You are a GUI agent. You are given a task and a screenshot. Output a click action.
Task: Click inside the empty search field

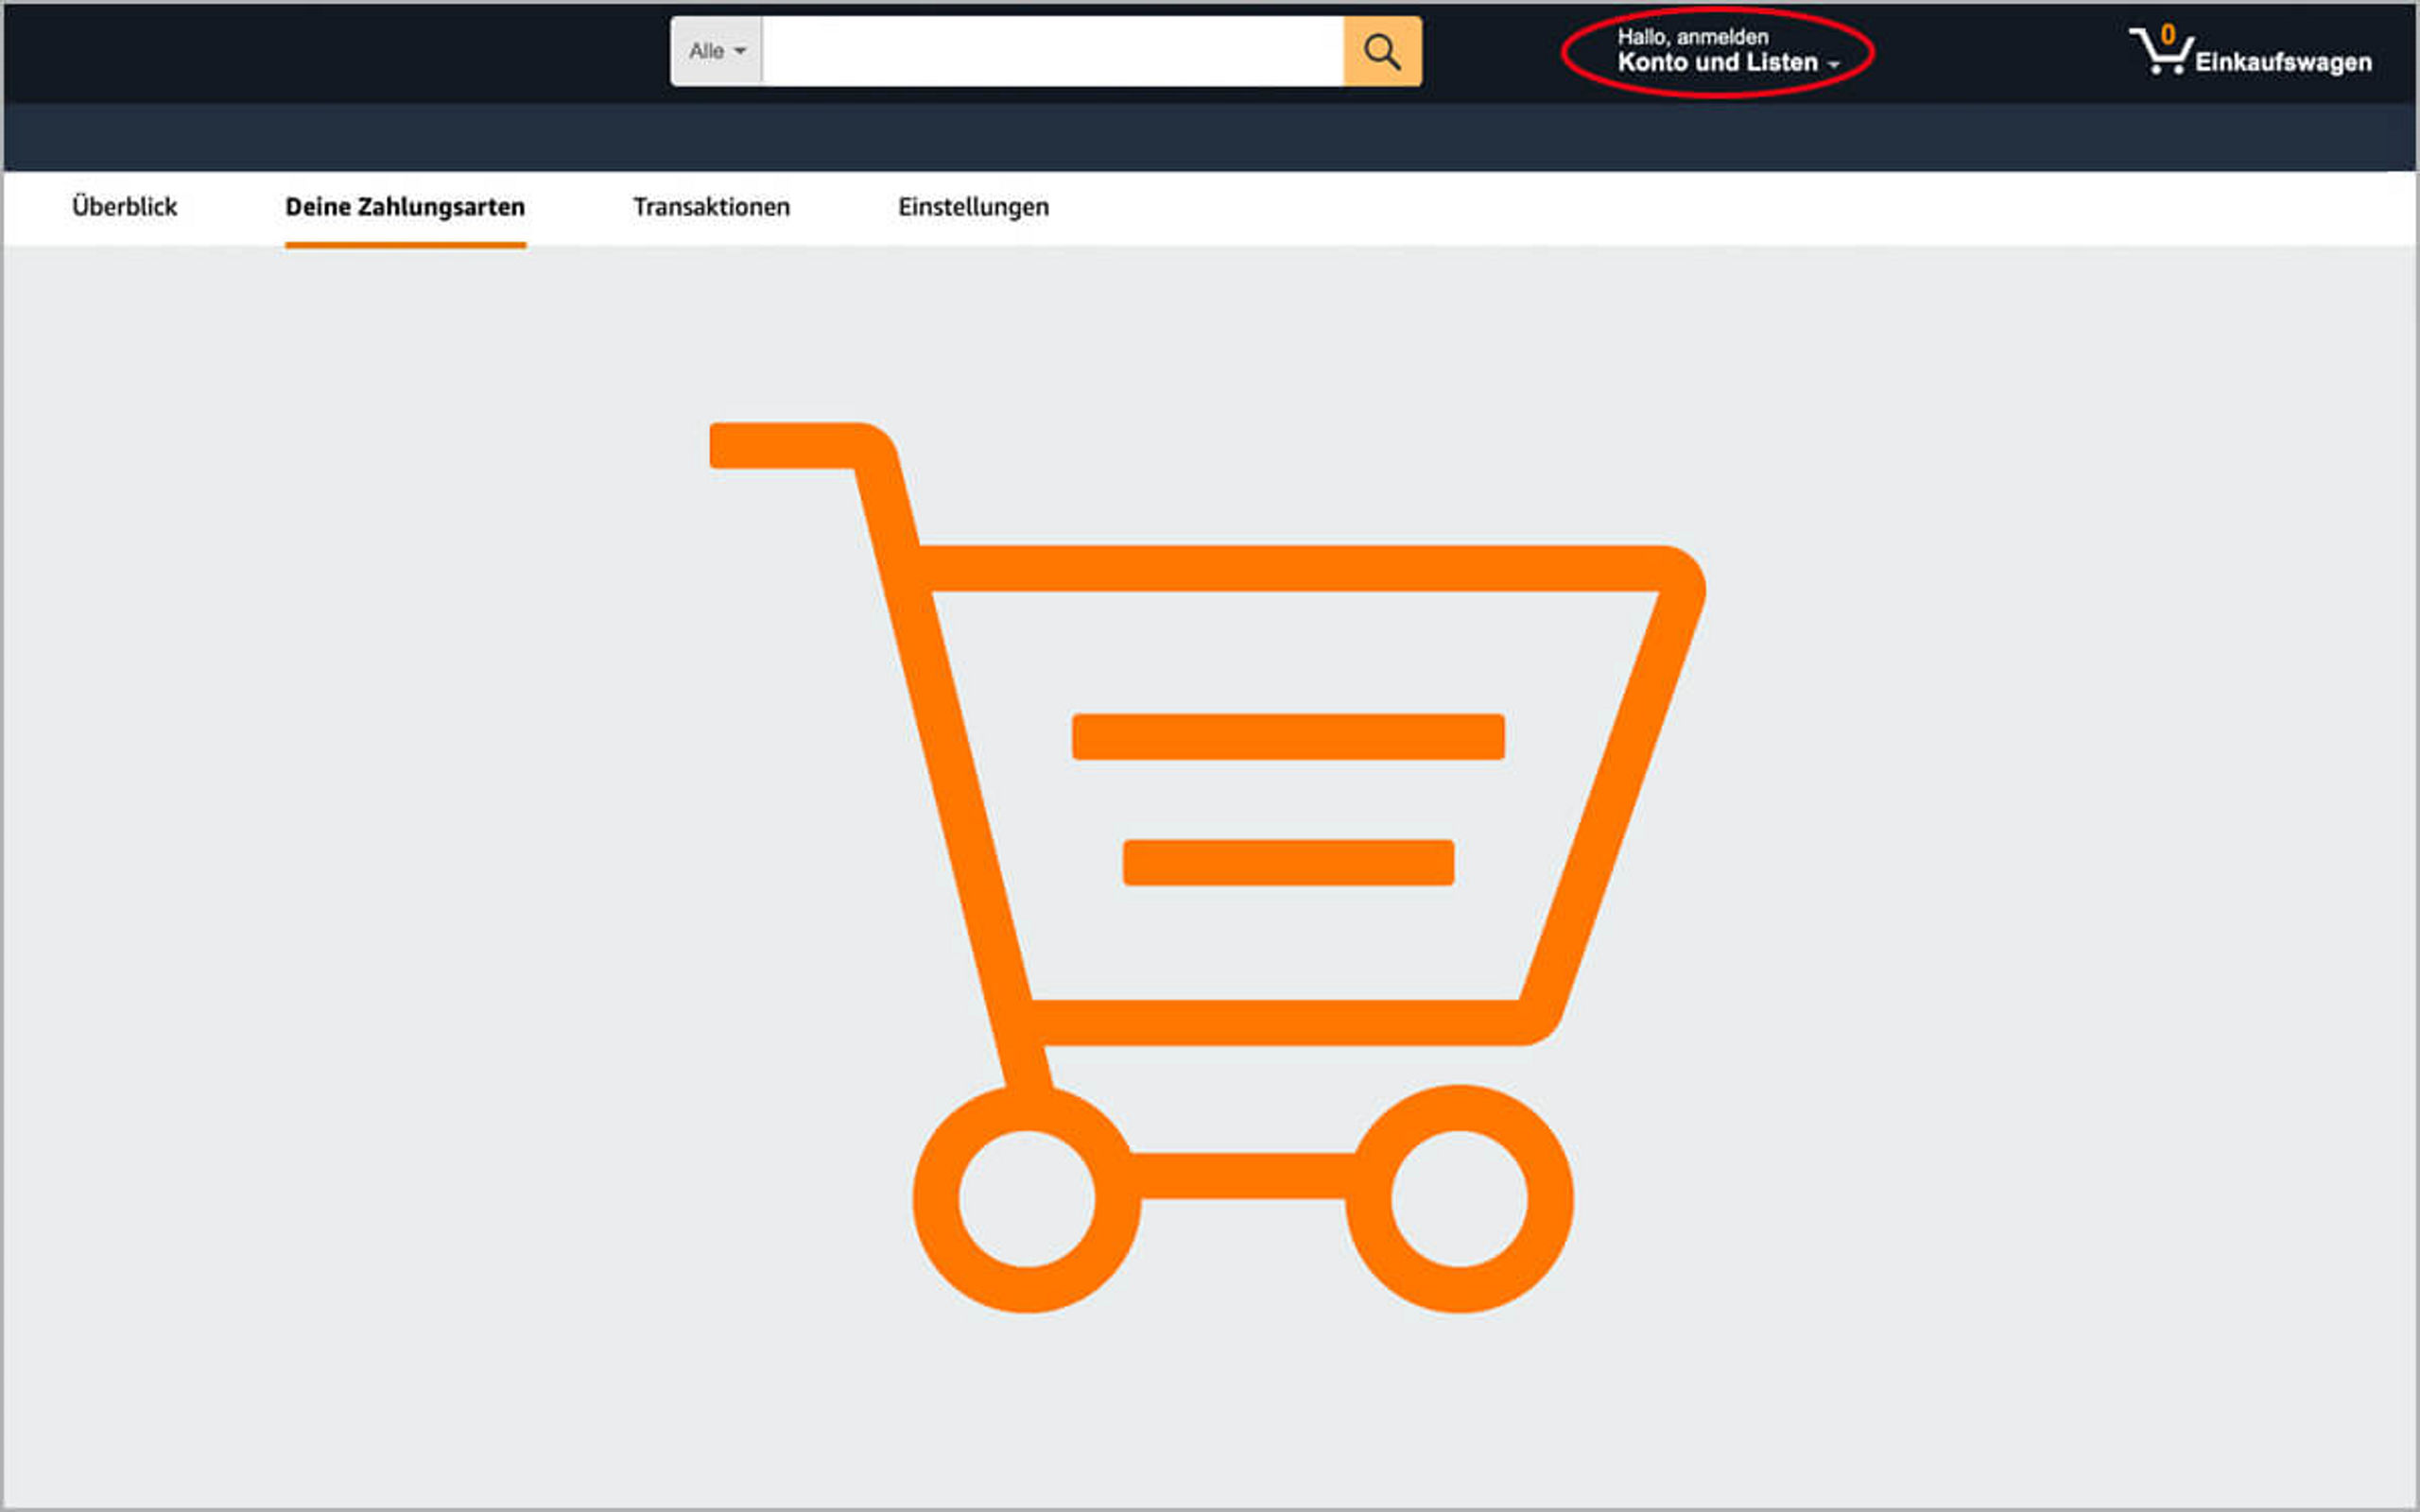[x=1052, y=51]
